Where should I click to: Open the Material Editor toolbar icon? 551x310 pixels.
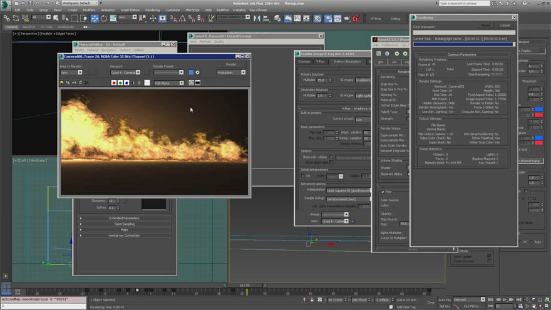click(x=317, y=18)
